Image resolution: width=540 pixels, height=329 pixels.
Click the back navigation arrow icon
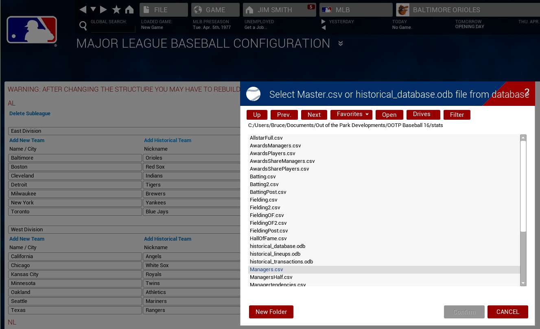coord(83,9)
